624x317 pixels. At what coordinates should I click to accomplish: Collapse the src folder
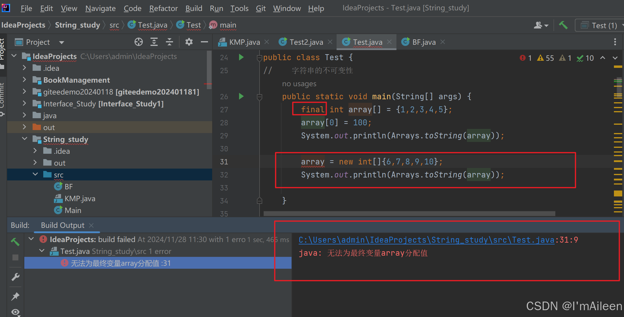tap(35, 174)
